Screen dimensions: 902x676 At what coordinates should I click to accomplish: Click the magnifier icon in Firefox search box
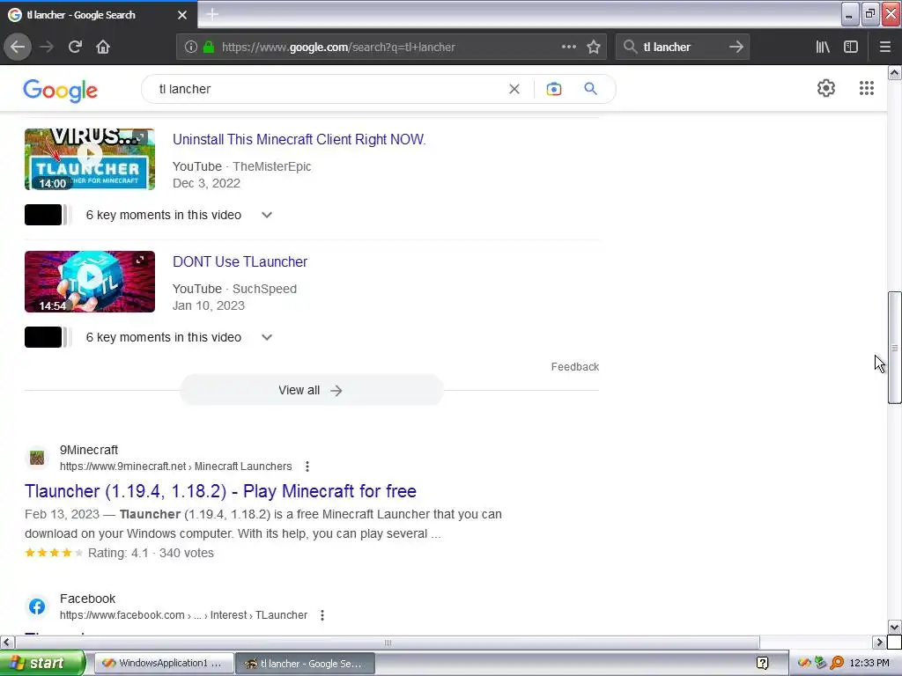tap(630, 47)
